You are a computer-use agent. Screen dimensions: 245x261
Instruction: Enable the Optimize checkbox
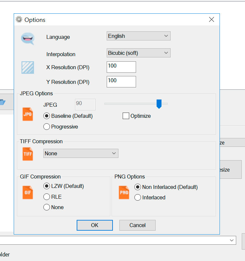[126, 116]
